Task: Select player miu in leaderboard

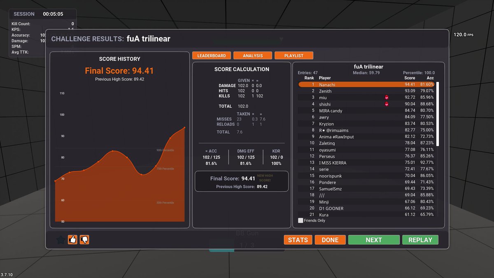Action: coord(366,98)
